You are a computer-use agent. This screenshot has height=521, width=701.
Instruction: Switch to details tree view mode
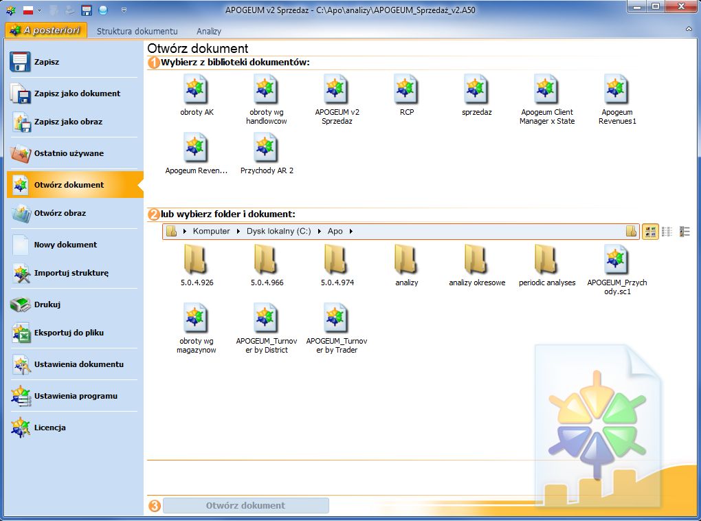685,231
